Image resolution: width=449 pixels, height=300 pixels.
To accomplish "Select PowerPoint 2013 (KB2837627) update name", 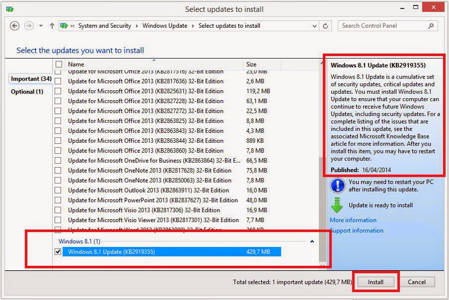I will click(x=153, y=200).
